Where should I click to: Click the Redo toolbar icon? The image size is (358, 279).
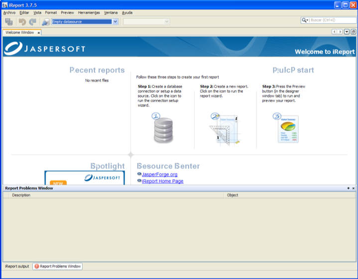(x=33, y=22)
